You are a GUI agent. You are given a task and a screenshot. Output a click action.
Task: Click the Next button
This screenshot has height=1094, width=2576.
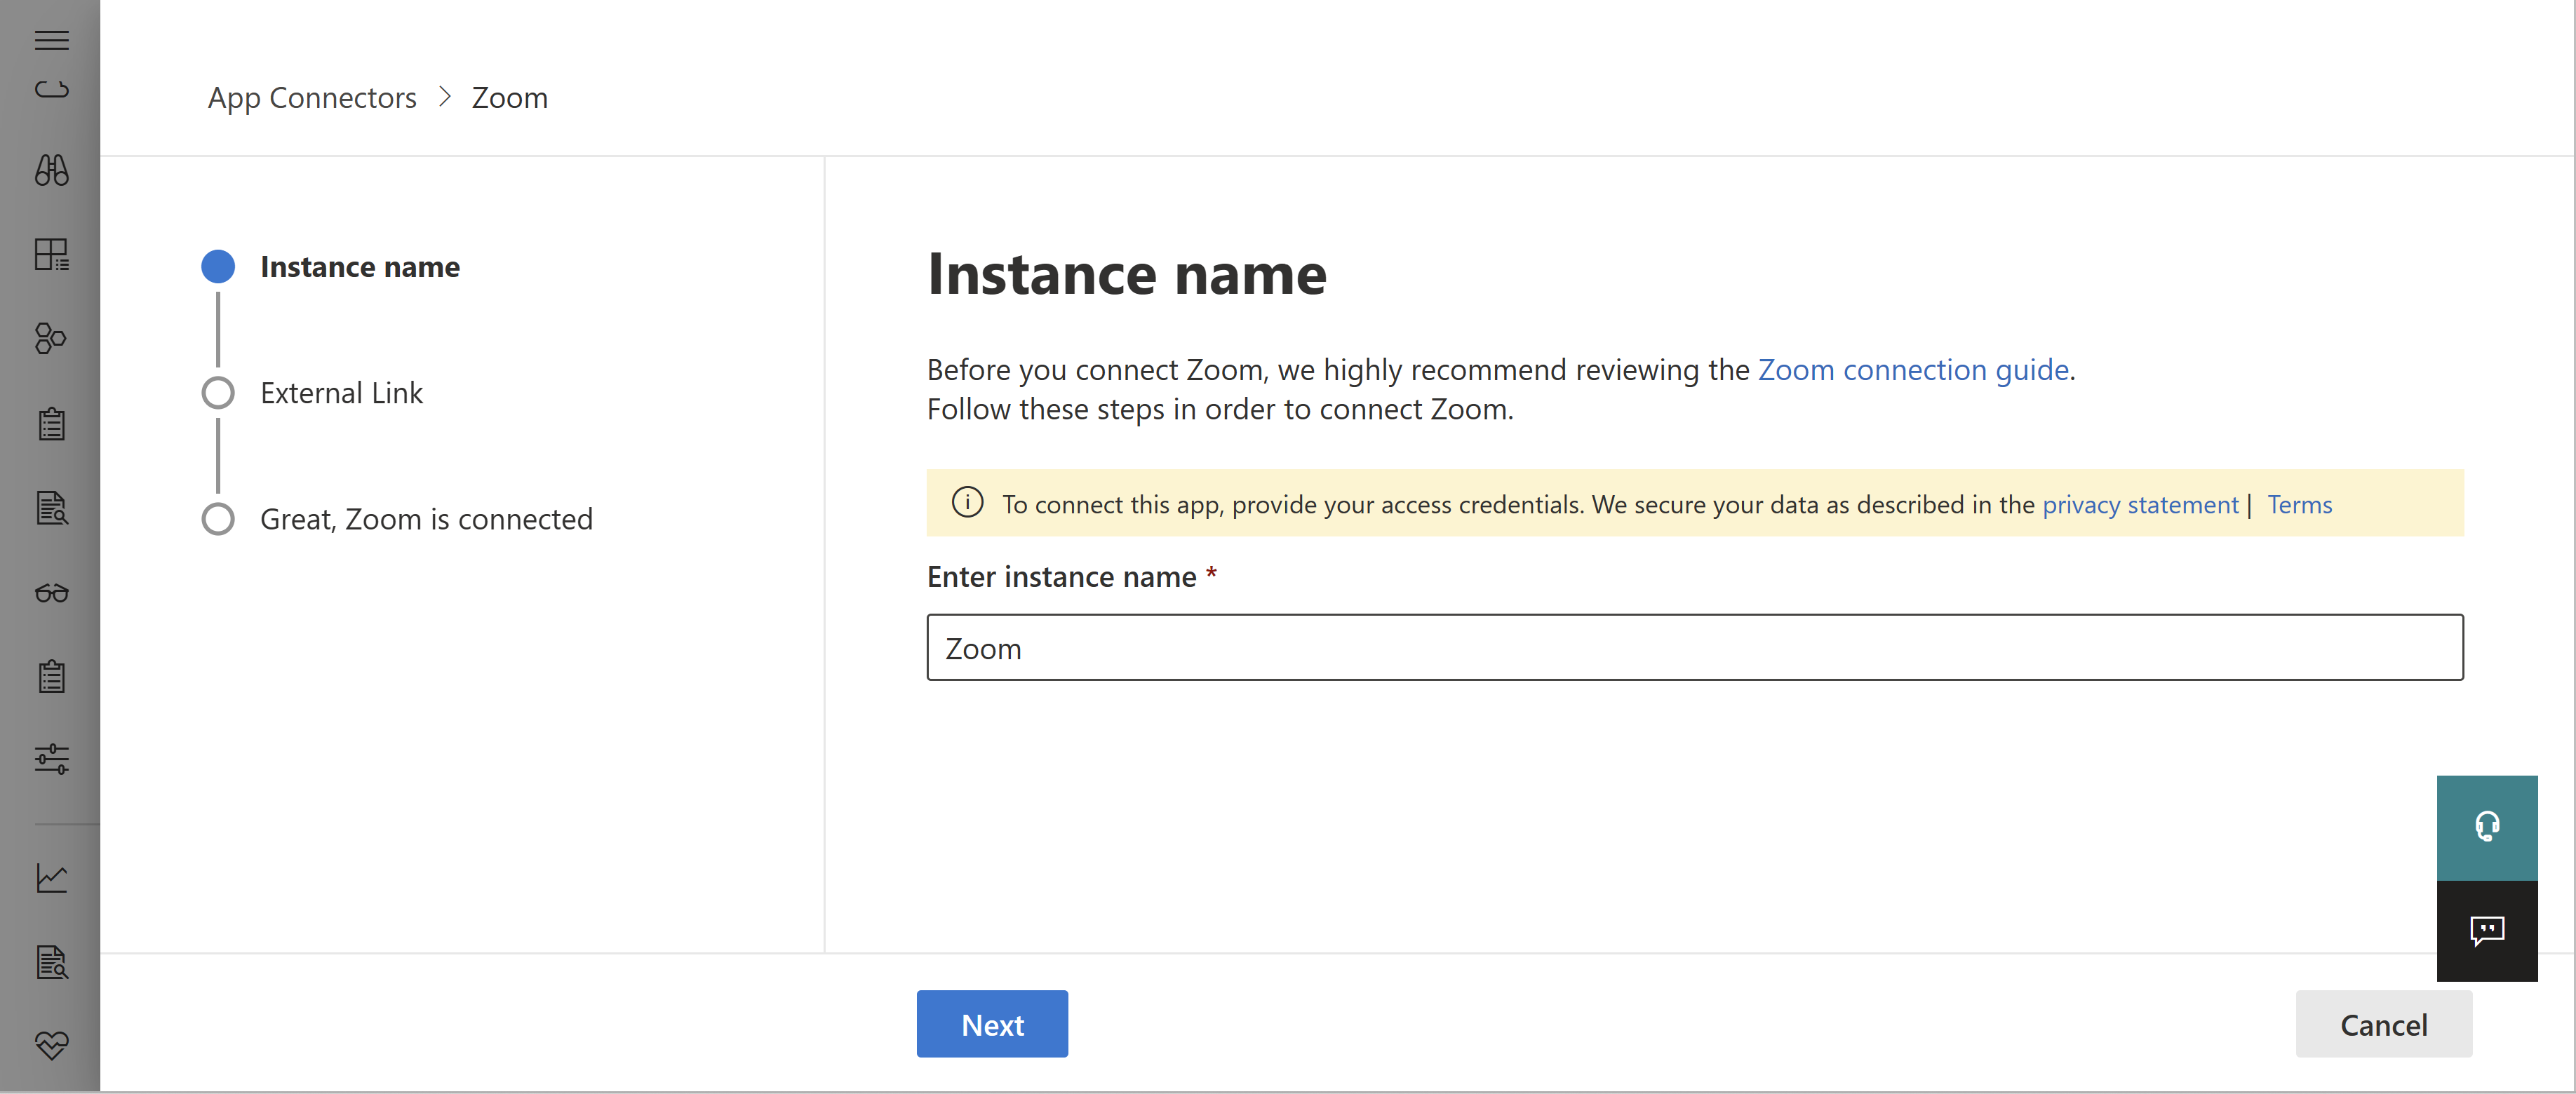[992, 1023]
